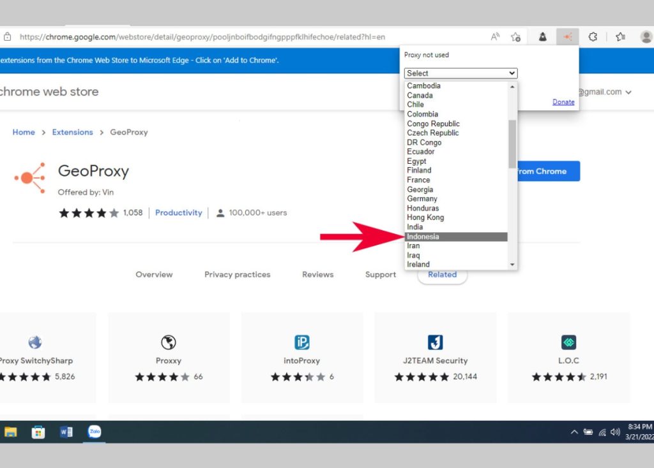Select Iran from the list
This screenshot has height=468, width=654.
tap(456, 245)
